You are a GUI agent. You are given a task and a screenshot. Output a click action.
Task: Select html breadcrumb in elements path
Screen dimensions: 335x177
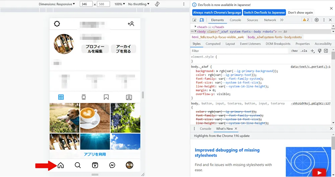(218, 37)
